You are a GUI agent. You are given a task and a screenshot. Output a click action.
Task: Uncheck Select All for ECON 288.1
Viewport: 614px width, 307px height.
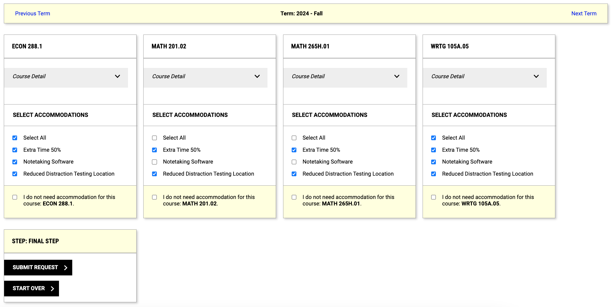(15, 138)
